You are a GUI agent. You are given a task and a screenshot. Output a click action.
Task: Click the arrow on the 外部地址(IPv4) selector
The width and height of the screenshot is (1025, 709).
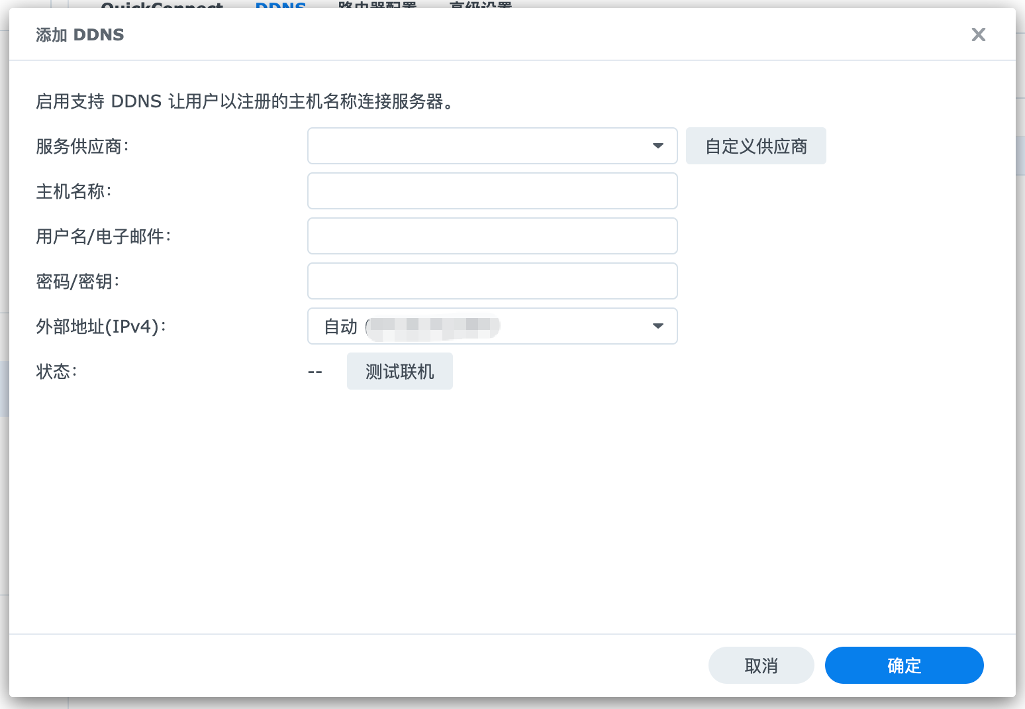[x=658, y=326]
